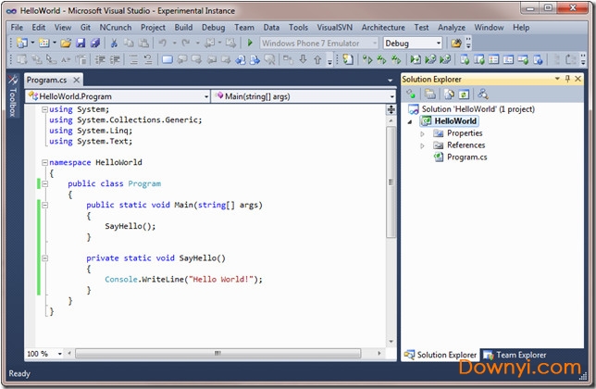Select Program.cs in Solution Explorer
This screenshot has height=389, width=596.
click(x=466, y=157)
